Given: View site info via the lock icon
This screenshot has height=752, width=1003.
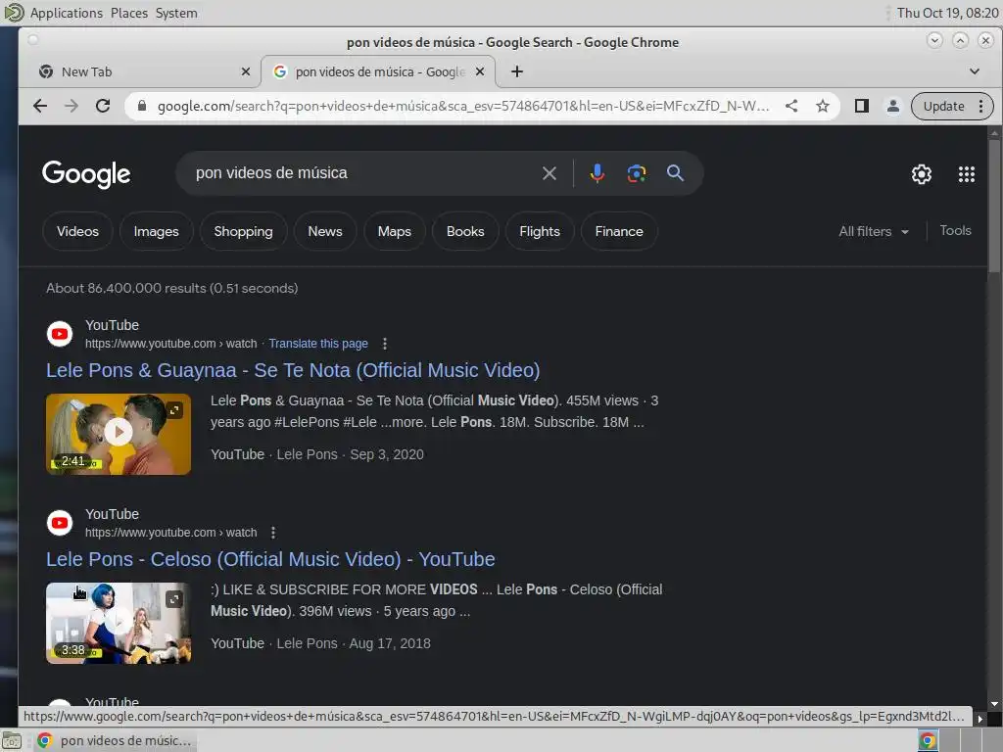Looking at the screenshot, I should [142, 106].
